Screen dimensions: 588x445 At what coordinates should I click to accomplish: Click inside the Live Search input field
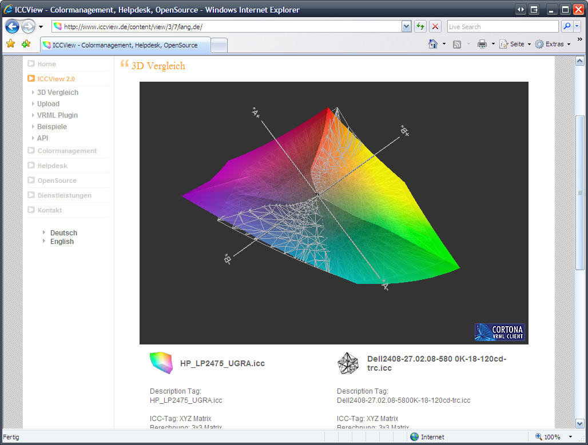tap(501, 27)
